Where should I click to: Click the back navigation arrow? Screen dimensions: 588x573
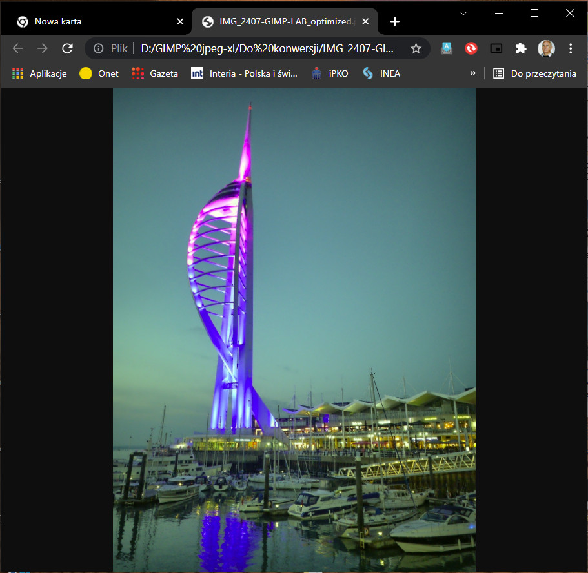point(17,48)
